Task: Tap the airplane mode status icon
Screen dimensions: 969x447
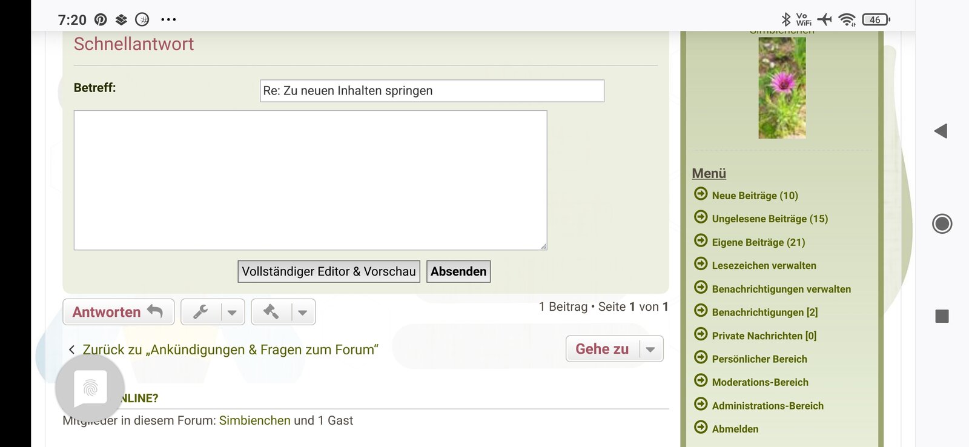Action: point(825,19)
